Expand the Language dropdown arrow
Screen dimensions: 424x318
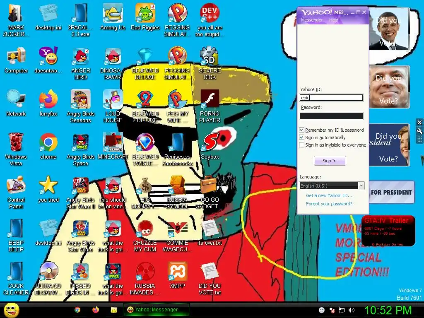[361, 186]
